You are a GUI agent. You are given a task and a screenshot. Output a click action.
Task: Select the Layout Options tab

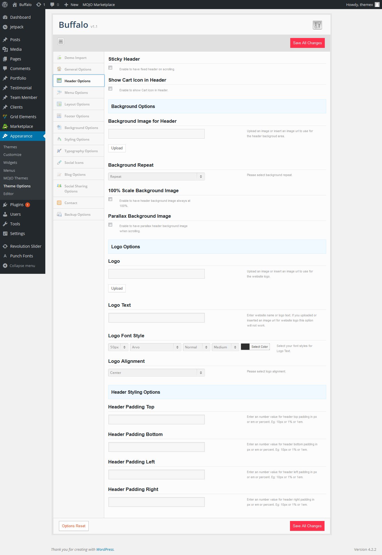coord(79,104)
